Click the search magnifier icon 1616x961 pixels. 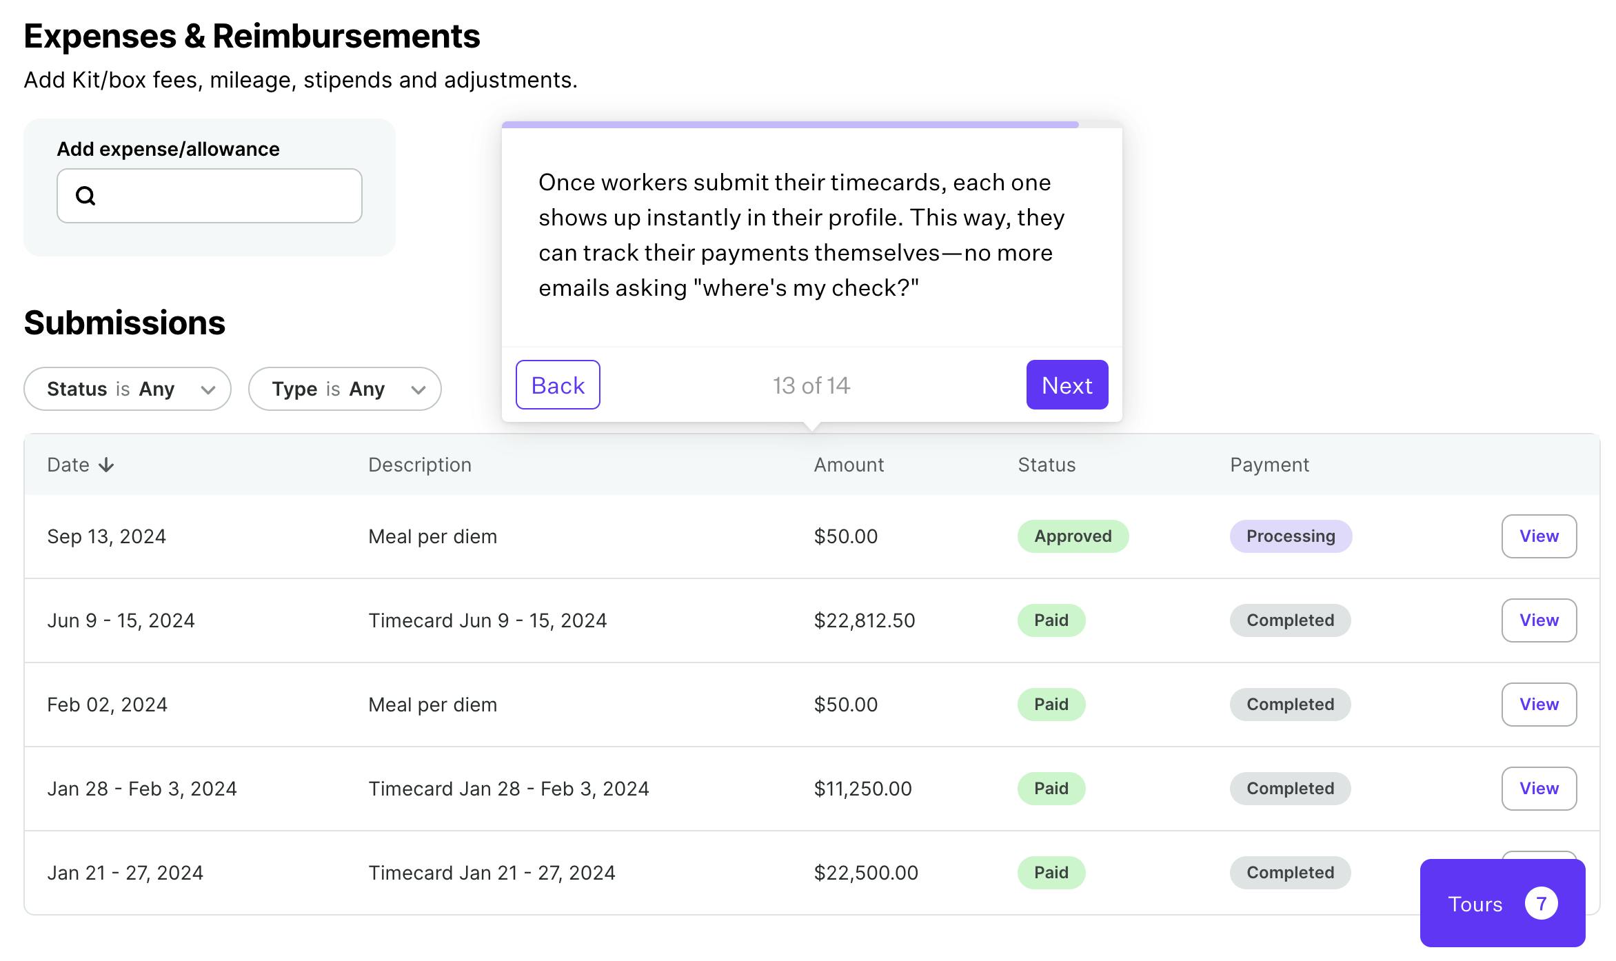[x=85, y=196]
